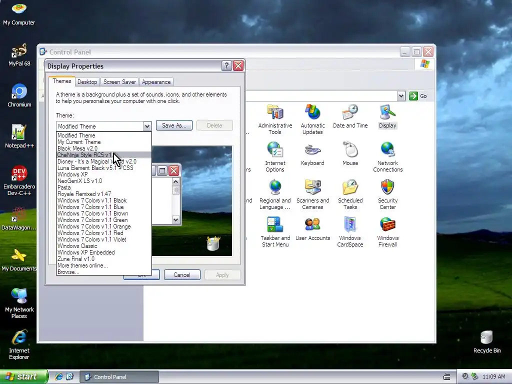Open Regional and Language options icon
The image size is (512, 384).
pos(275,194)
